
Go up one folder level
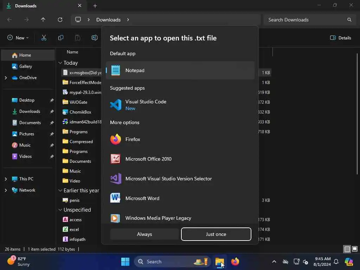pos(43,20)
